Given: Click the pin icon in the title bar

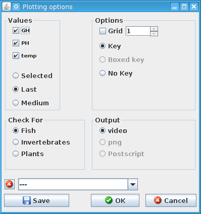Looking at the screenshot, I should pyautogui.click(x=16, y=7).
